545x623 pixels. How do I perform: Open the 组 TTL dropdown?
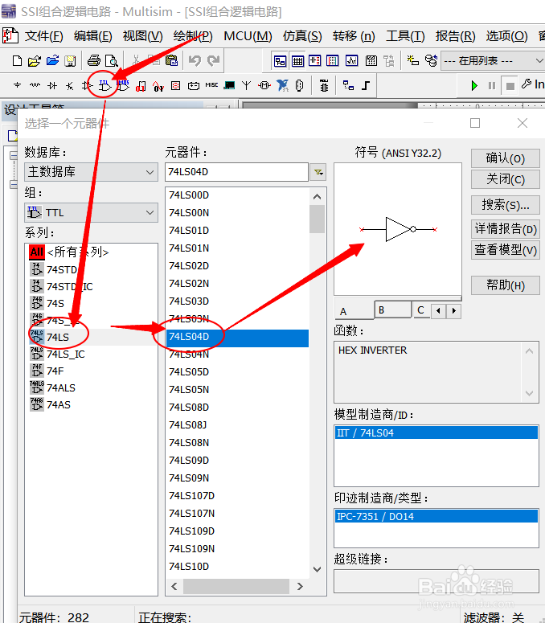[x=91, y=212]
